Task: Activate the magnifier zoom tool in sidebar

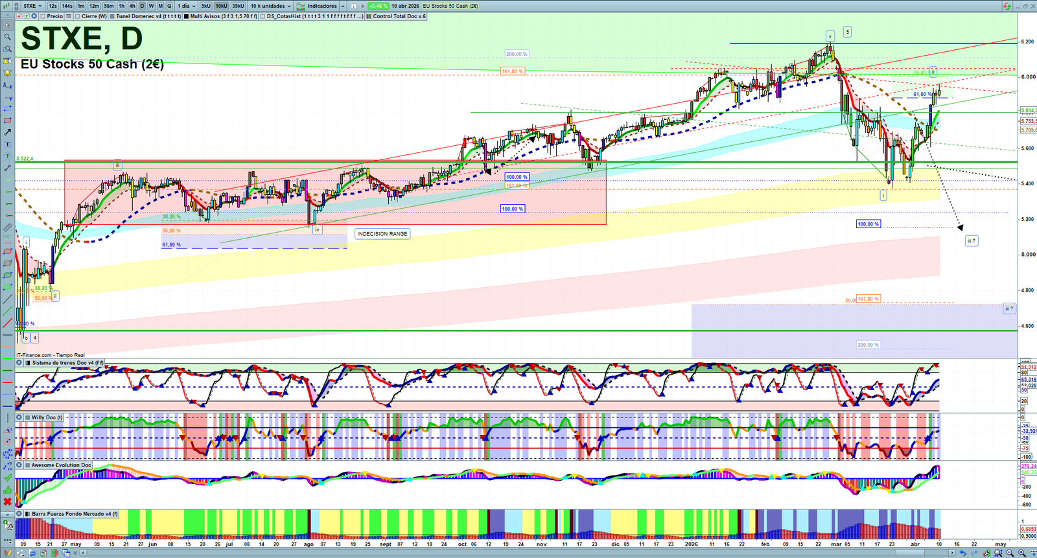Action: (8, 37)
